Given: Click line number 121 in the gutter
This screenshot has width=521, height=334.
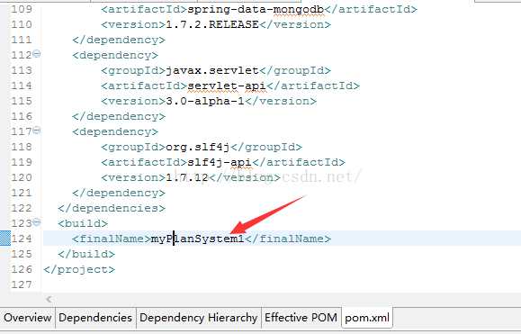Looking at the screenshot, I should pos(22,193).
